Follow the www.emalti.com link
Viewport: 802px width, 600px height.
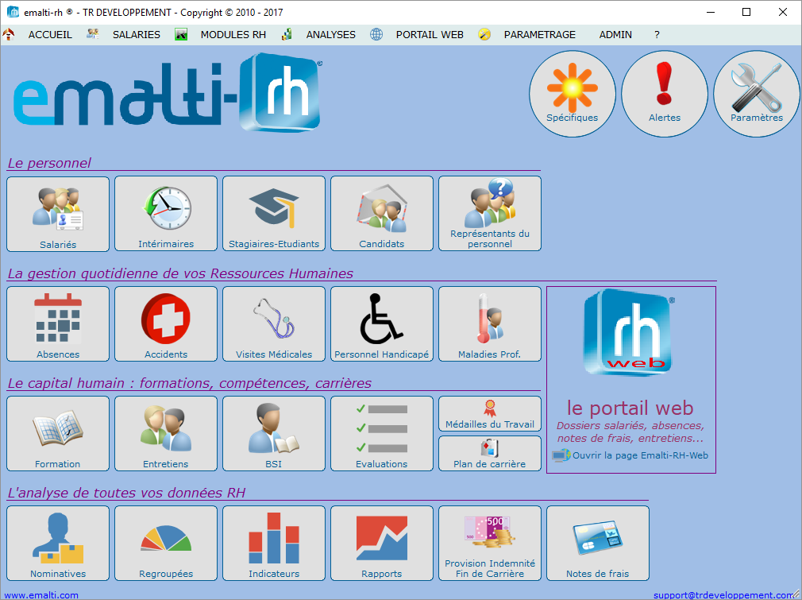coord(41,595)
